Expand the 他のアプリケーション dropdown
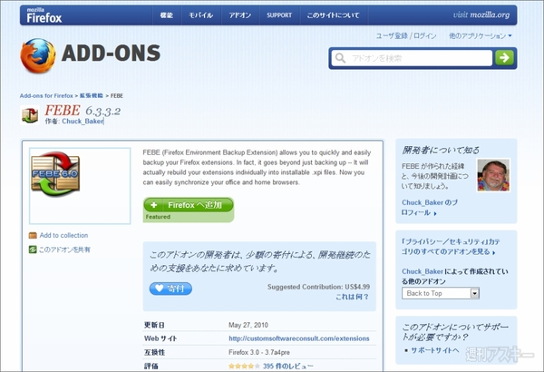Image resolution: width=544 pixels, height=372 pixels. pyautogui.click(x=481, y=35)
